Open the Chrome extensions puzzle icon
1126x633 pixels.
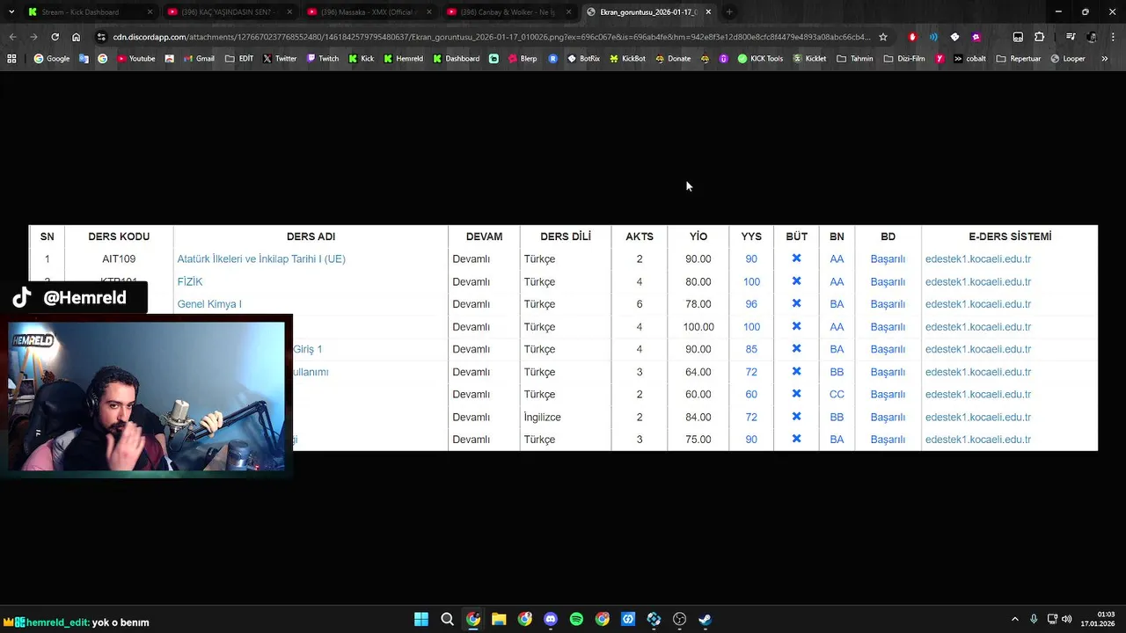click(1039, 37)
